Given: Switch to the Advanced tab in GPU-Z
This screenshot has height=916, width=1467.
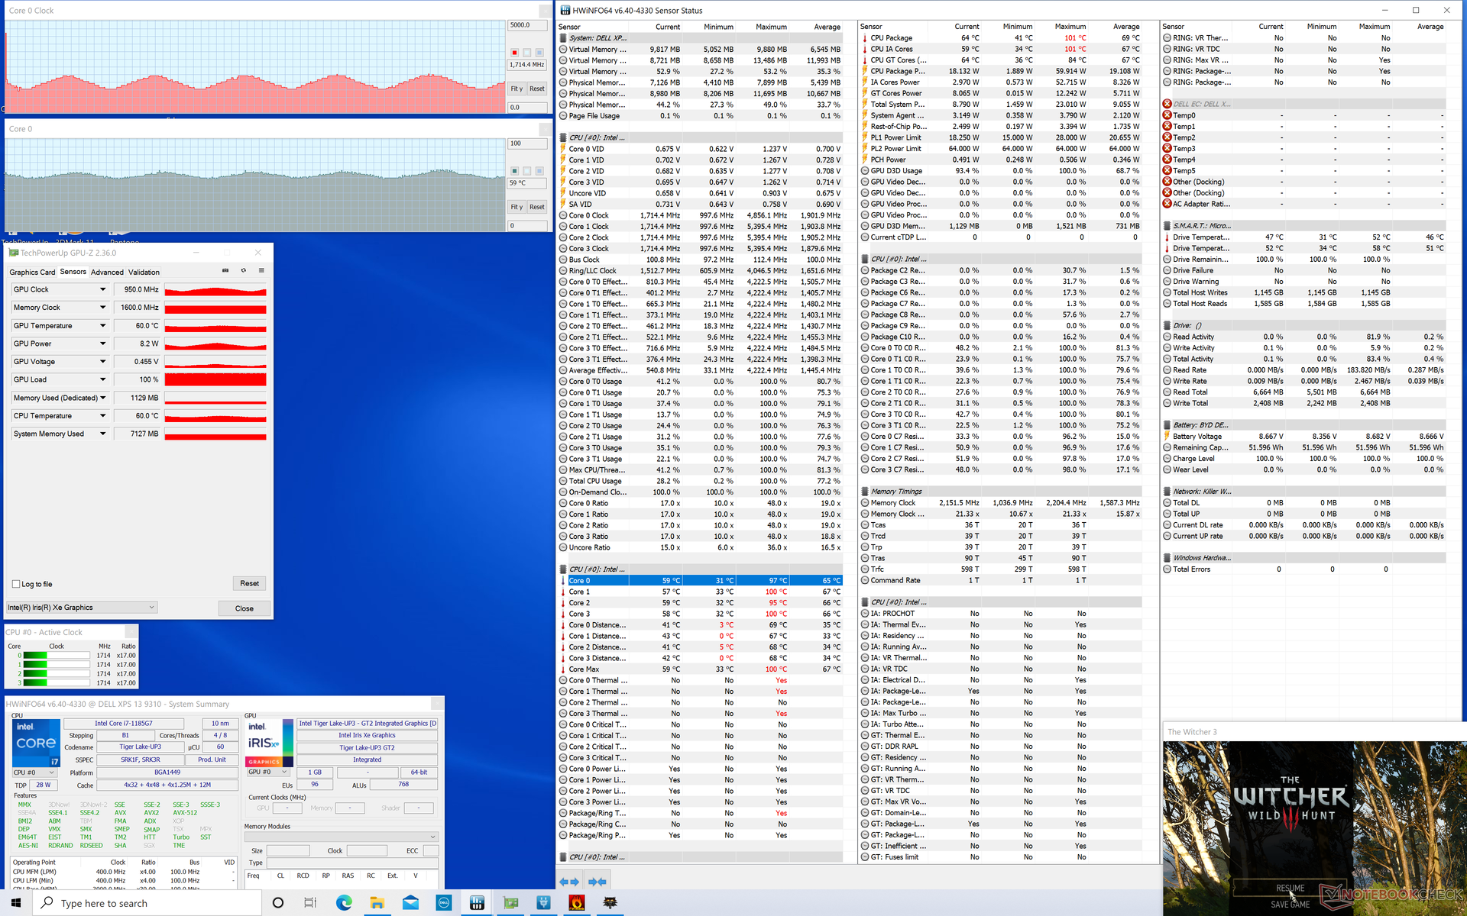Looking at the screenshot, I should click(x=107, y=272).
